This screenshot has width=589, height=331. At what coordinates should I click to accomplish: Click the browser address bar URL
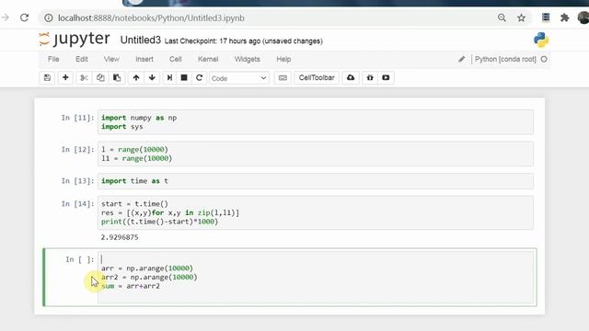(x=151, y=18)
